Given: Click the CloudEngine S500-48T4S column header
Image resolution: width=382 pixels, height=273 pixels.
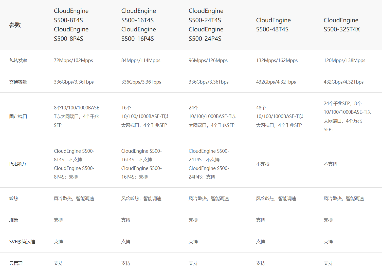Looking at the screenshot, I should pos(273,25).
